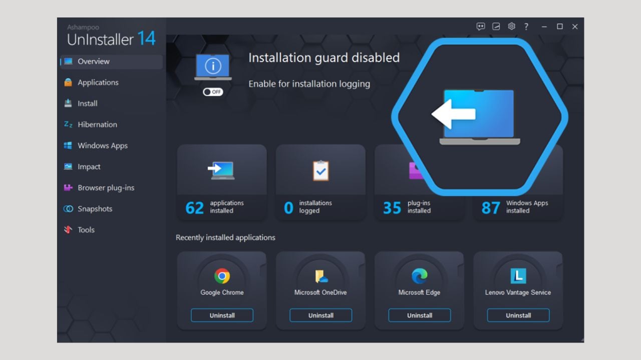
Task: Click the Lenovo Vantage Service label
Action: point(518,292)
